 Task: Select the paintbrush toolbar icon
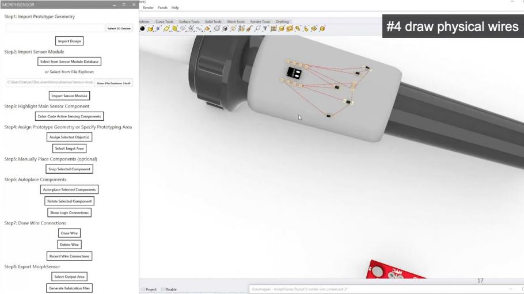[249, 29]
